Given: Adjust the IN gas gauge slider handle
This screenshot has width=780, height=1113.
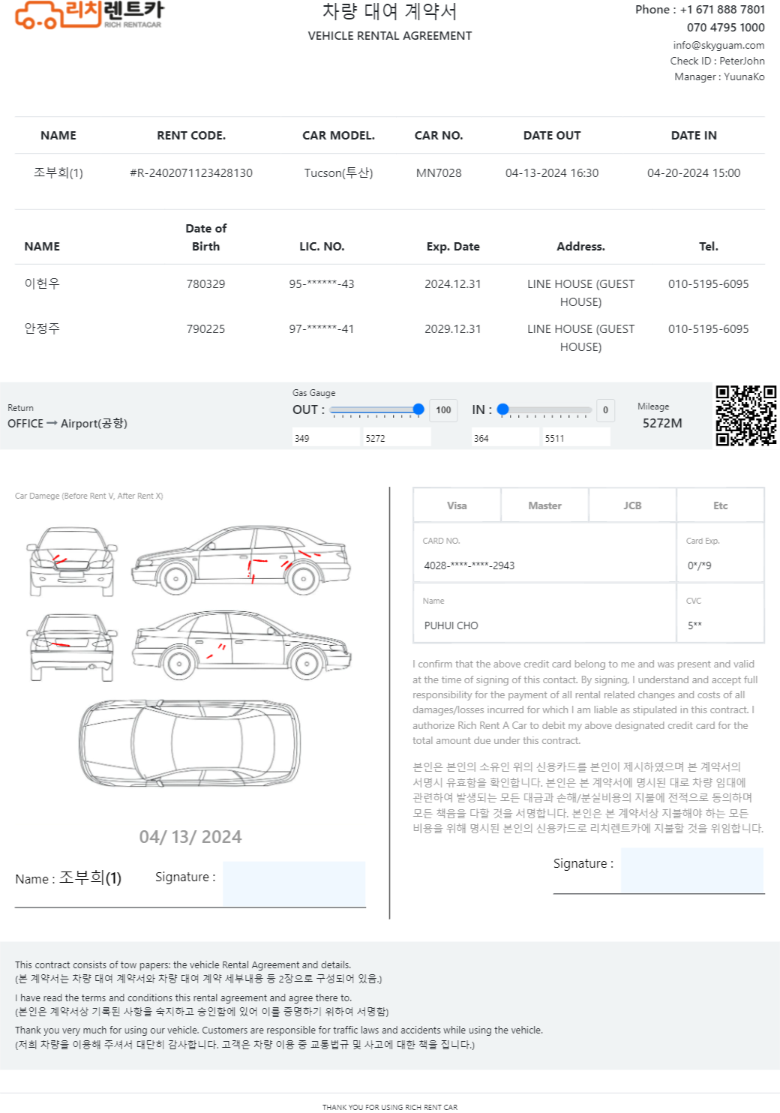Looking at the screenshot, I should click(x=503, y=409).
